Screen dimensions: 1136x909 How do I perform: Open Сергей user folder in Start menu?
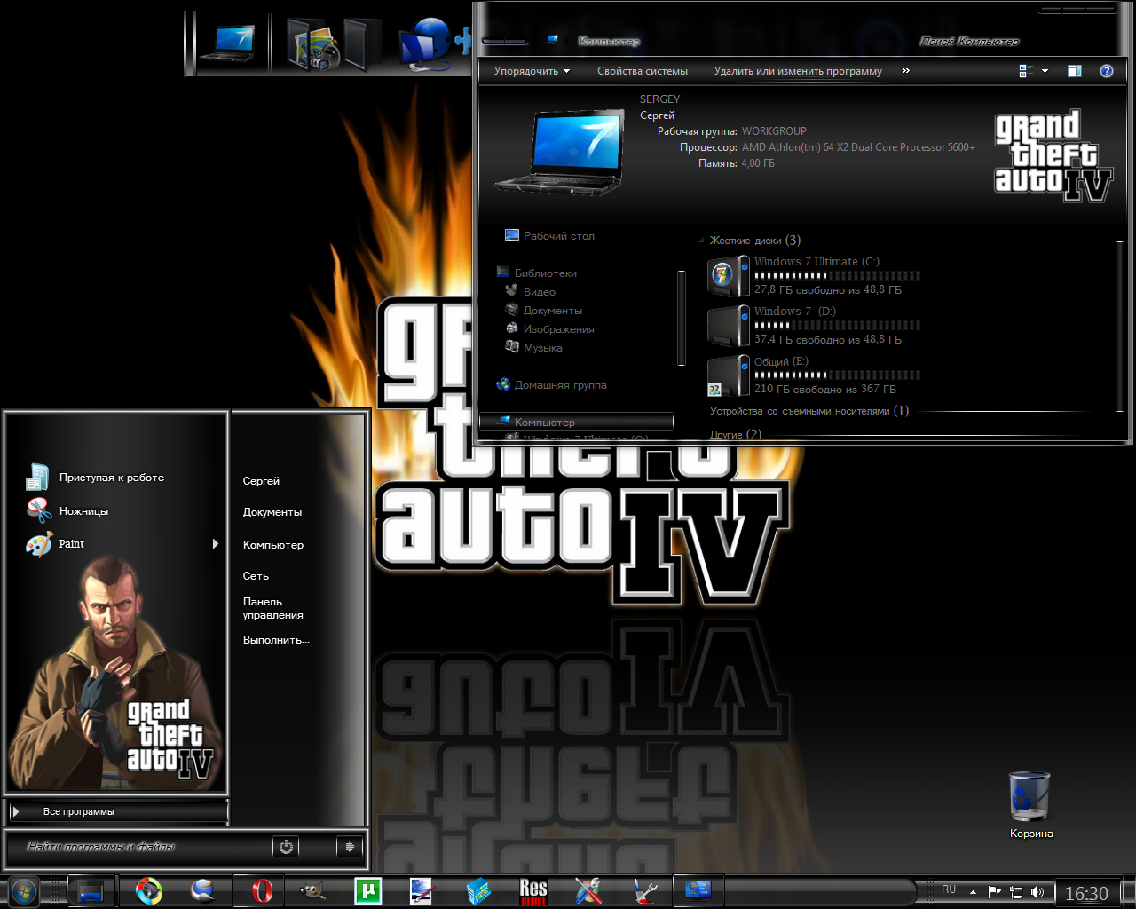pos(261,481)
